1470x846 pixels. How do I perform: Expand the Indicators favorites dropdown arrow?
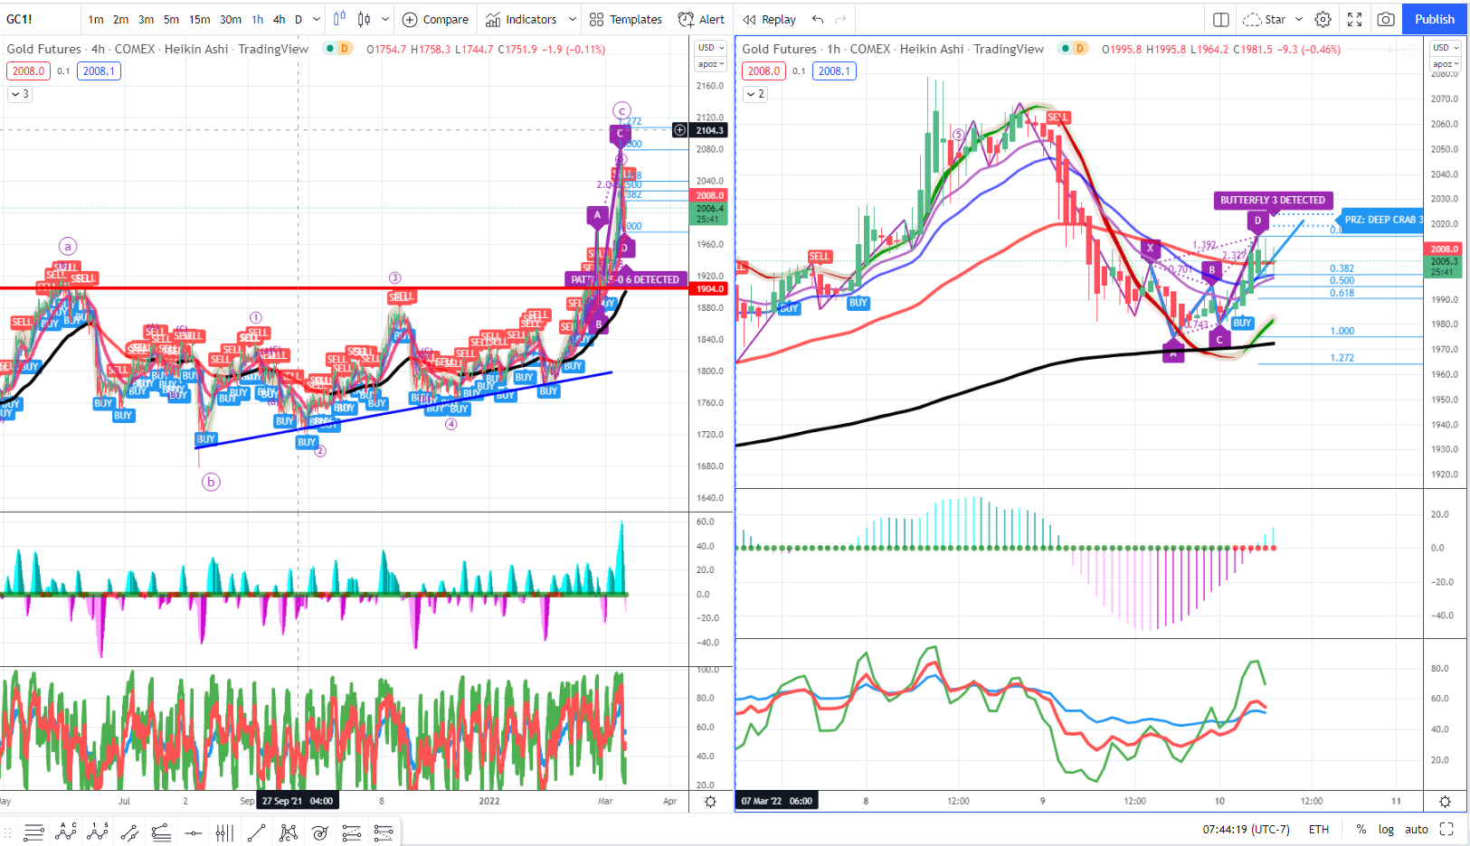click(x=572, y=19)
